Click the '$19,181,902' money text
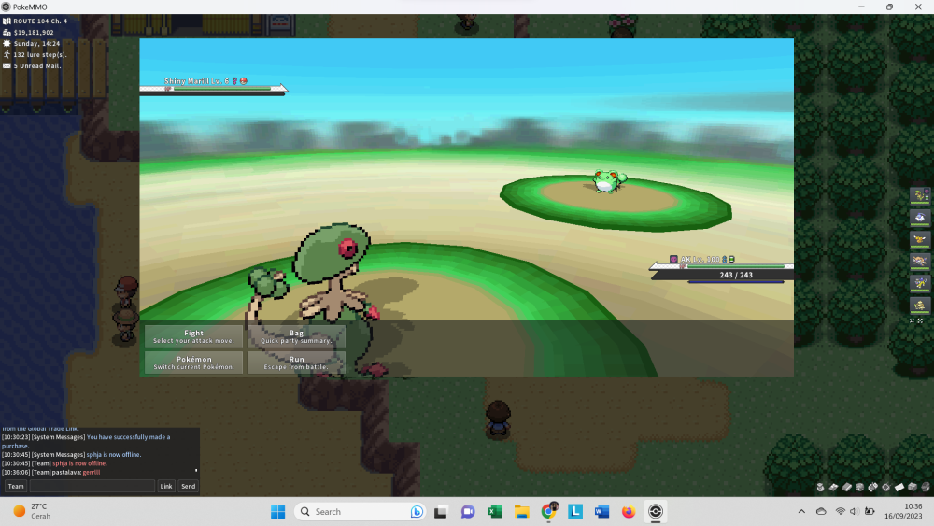Screen dimensions: 934x526 [34, 32]
